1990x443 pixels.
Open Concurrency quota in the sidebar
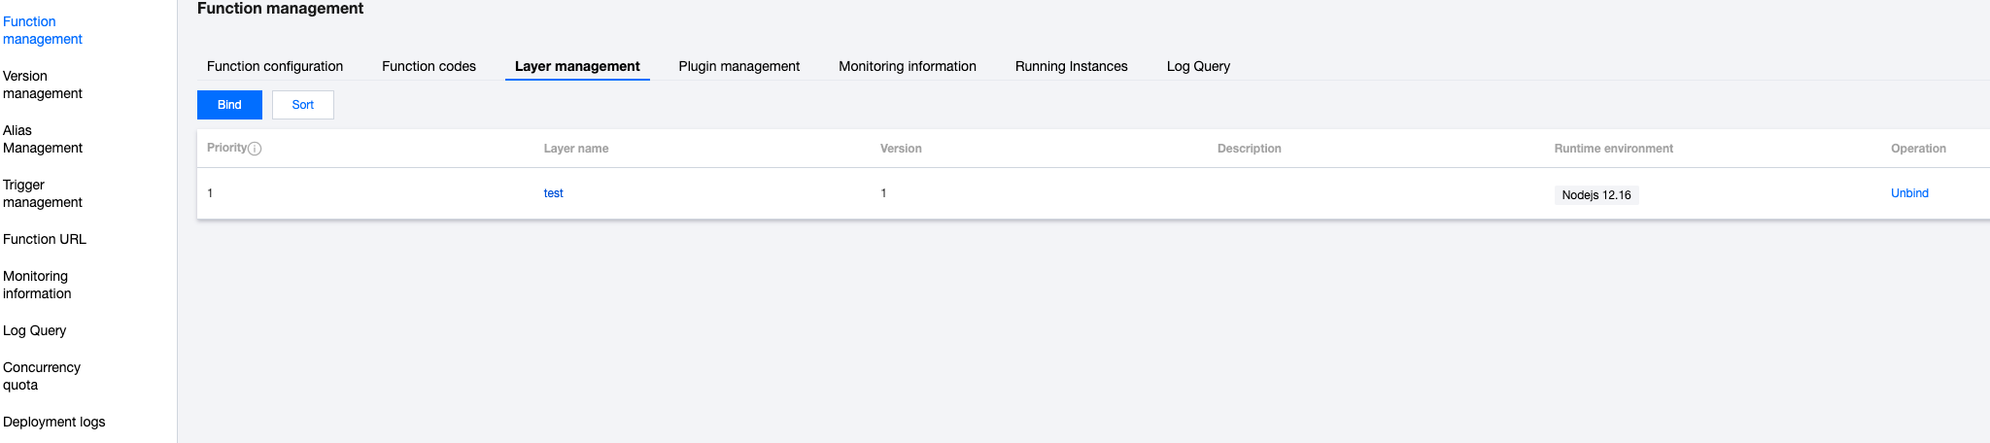pyautogui.click(x=42, y=376)
